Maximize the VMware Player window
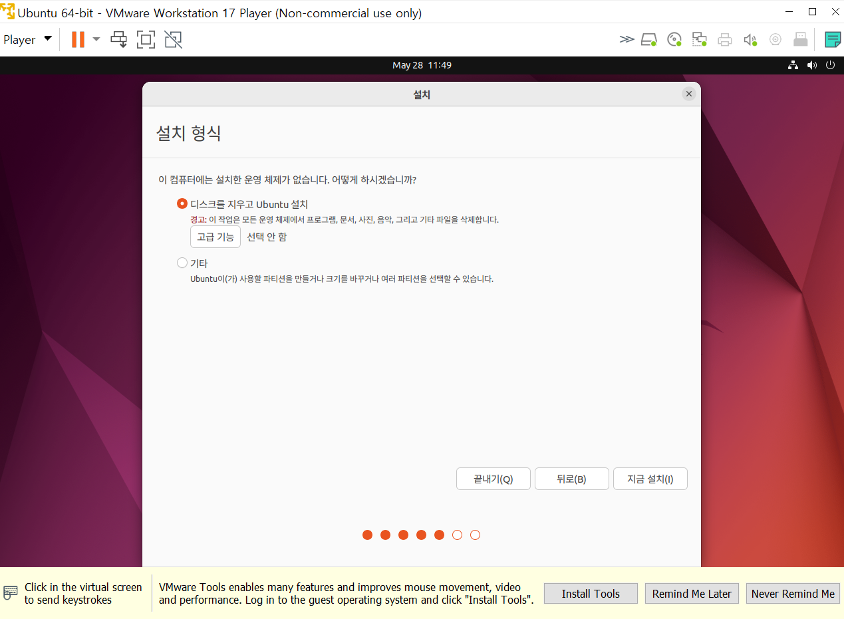The height and width of the screenshot is (619, 844). (812, 12)
